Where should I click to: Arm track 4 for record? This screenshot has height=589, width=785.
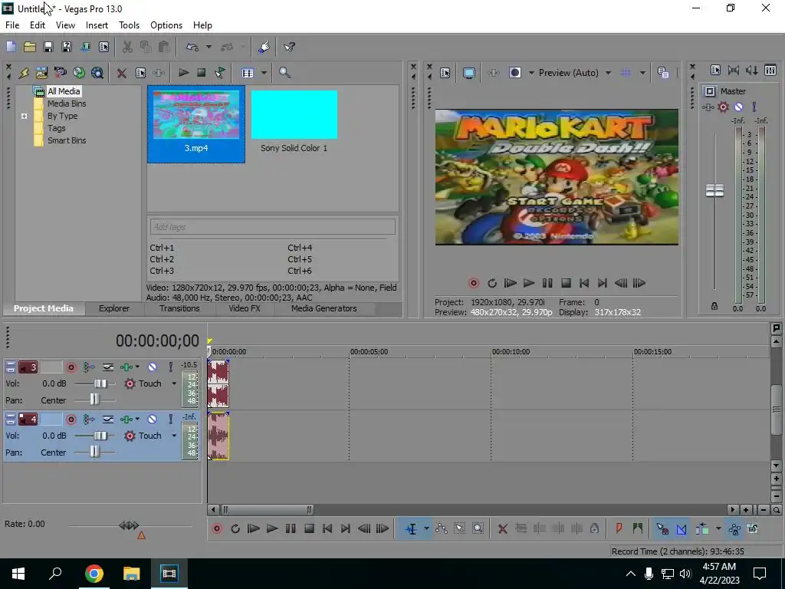tap(71, 420)
